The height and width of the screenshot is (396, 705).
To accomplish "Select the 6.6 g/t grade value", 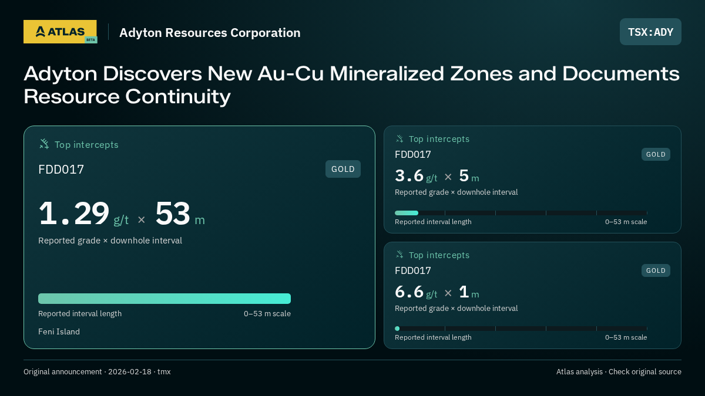I will pos(416,292).
